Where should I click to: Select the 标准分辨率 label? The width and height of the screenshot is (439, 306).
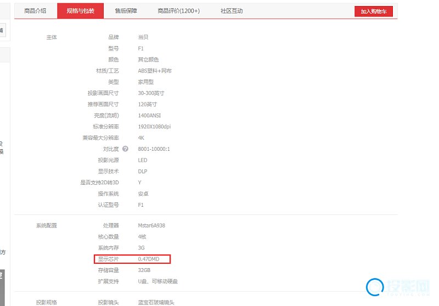point(106,127)
